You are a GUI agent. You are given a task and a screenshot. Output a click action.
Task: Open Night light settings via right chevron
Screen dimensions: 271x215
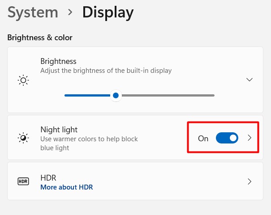(250, 138)
